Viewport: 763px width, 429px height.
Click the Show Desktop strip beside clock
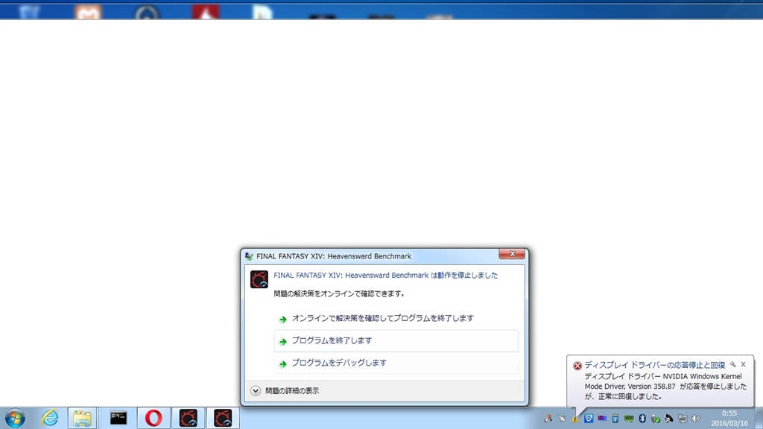point(759,419)
